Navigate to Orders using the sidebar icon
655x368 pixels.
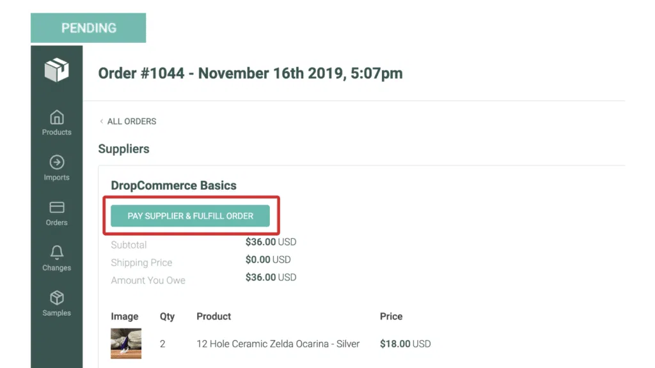coord(56,213)
